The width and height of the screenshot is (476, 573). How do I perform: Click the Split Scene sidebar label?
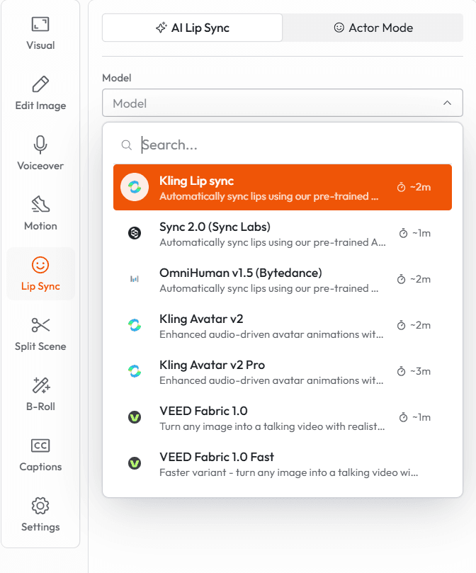[x=40, y=346]
